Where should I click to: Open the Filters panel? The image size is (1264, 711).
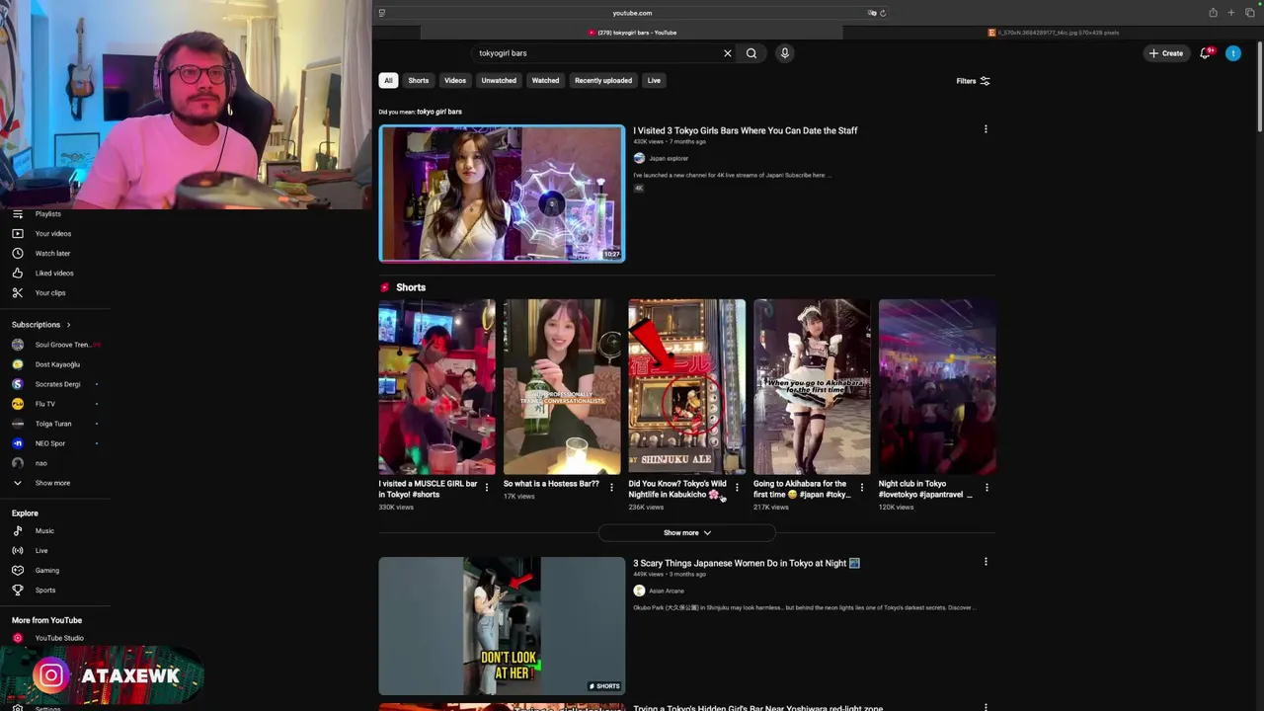tap(973, 81)
